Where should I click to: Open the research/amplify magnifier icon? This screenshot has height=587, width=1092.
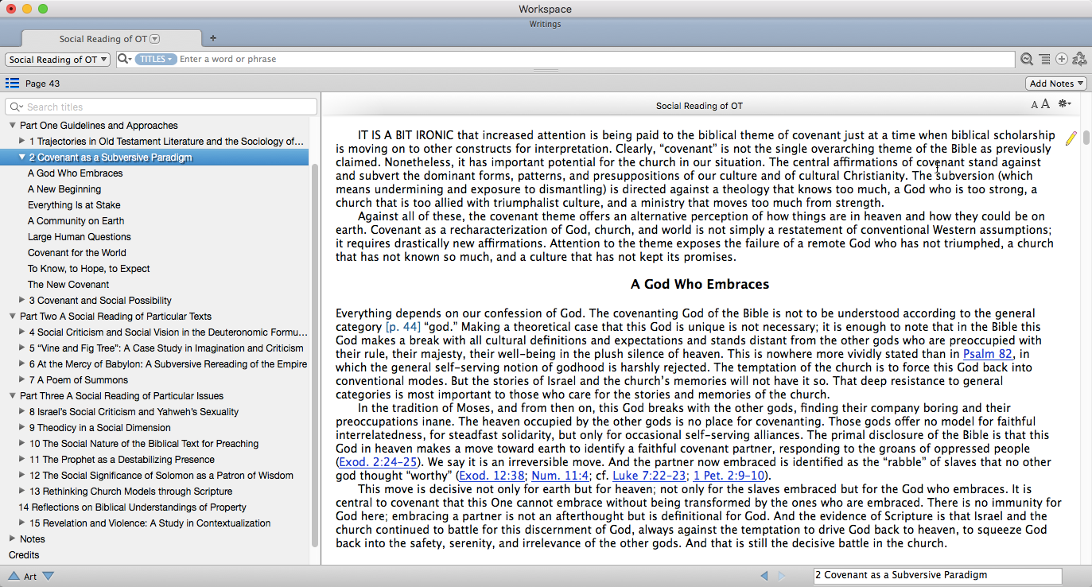coord(1027,60)
